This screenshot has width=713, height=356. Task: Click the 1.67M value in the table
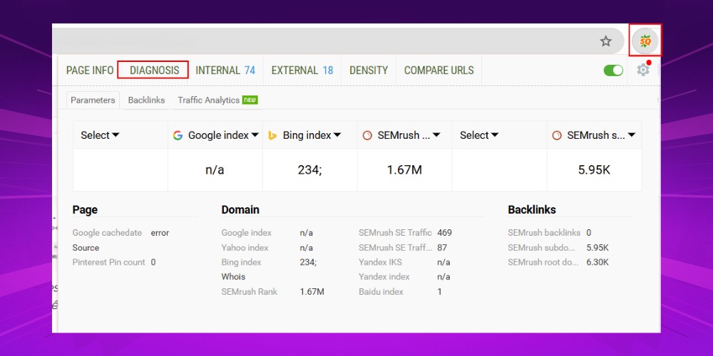click(x=405, y=170)
